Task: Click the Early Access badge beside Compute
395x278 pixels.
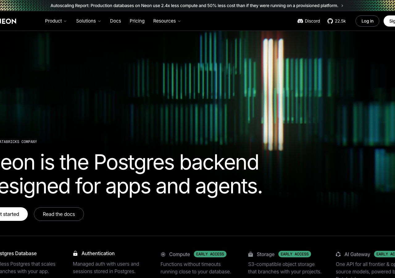Action: (x=210, y=254)
